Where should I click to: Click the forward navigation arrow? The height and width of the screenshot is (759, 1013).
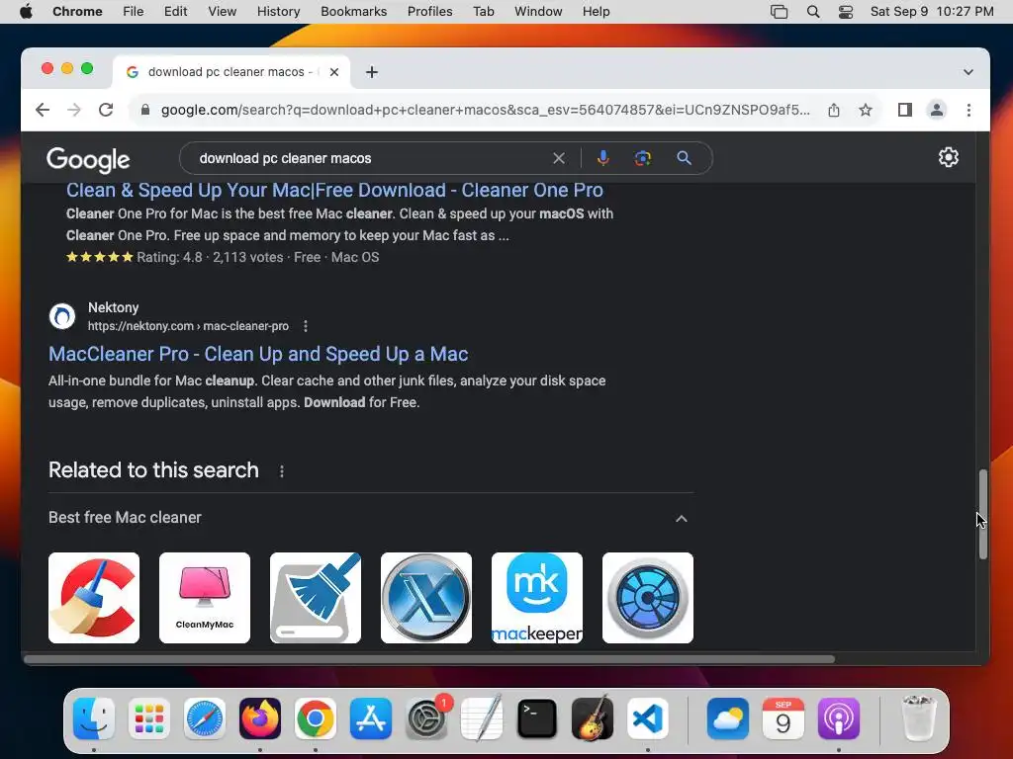pos(74,110)
